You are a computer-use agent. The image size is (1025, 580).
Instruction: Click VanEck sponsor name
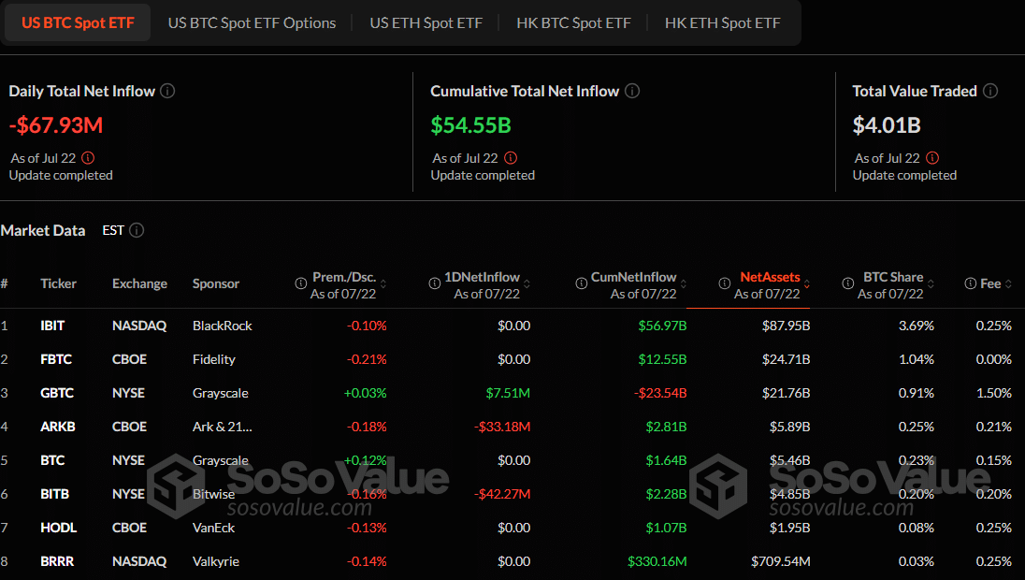tap(213, 528)
